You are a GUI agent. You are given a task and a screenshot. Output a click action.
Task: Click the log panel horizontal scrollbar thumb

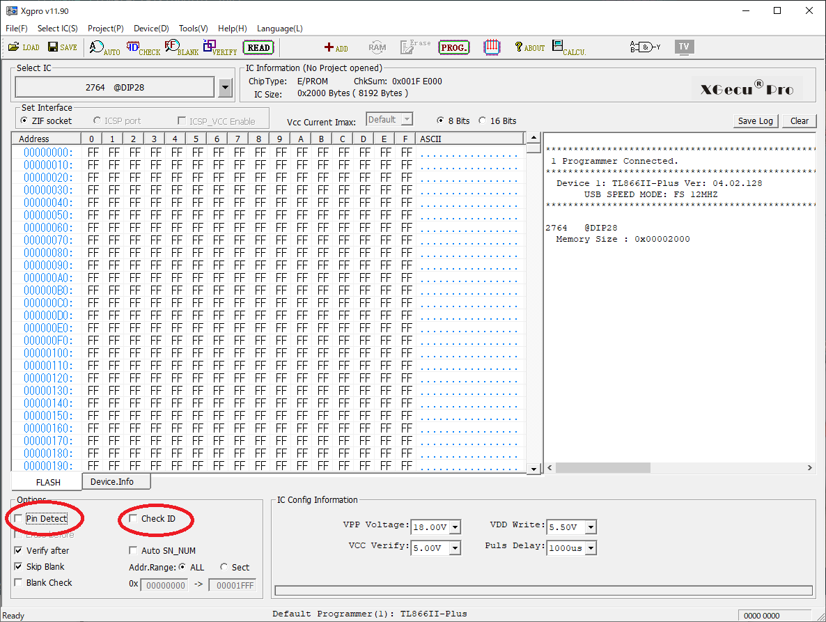point(602,467)
